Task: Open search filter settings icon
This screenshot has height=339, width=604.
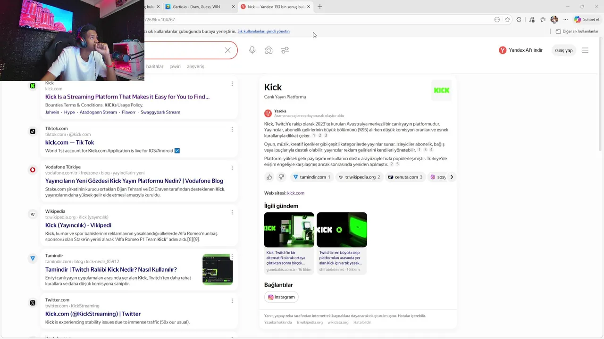Action: point(285,50)
